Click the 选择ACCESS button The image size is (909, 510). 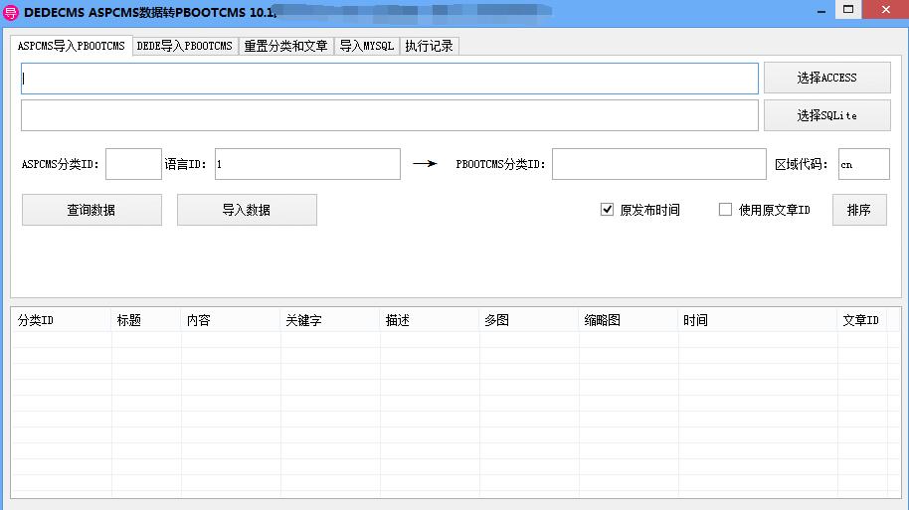826,78
